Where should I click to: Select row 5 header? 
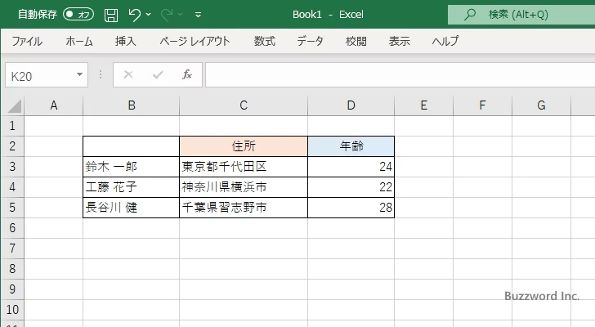(12, 208)
